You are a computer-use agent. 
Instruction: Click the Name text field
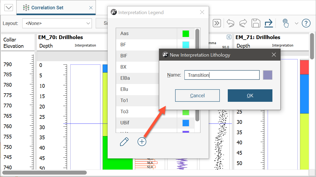pyautogui.click(x=222, y=75)
